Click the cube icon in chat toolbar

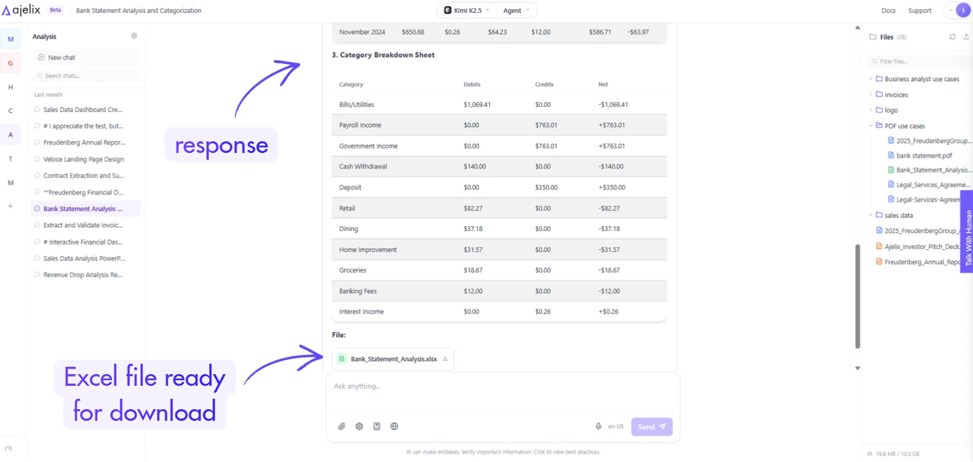(x=359, y=426)
